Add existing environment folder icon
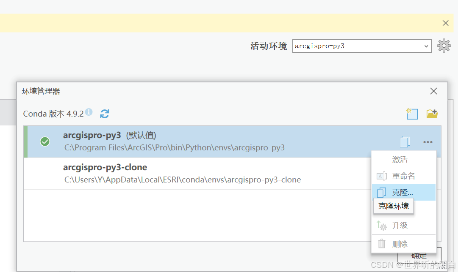This screenshot has width=458, height=272. click(432, 114)
